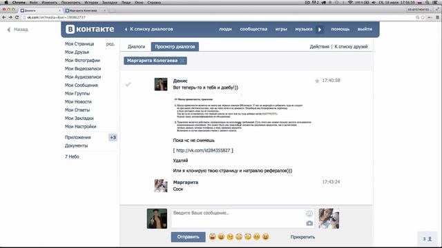Open Приложения in the sidebar
Screen dimensions: 442x248
78,138
